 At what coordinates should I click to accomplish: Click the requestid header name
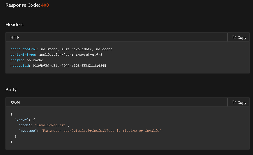coord(20,66)
